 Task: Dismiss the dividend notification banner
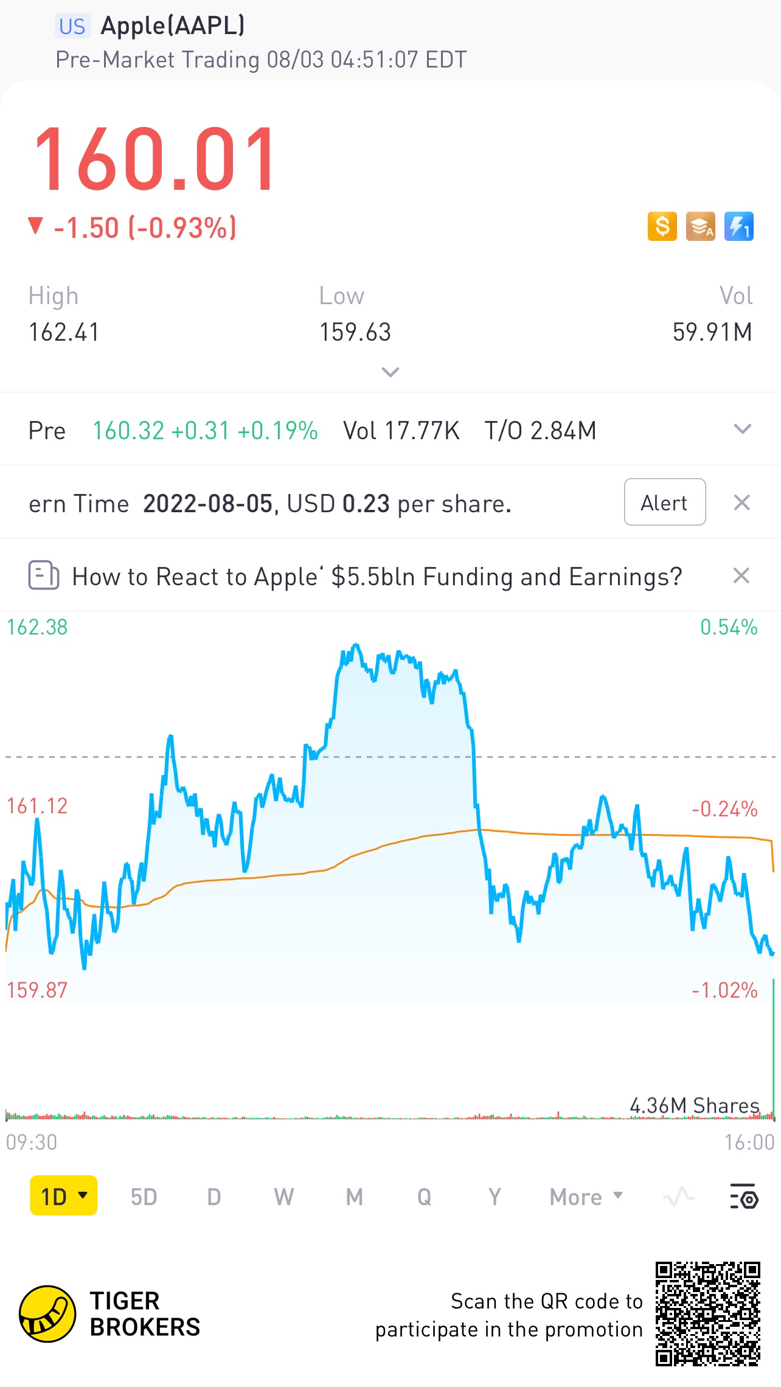741,502
